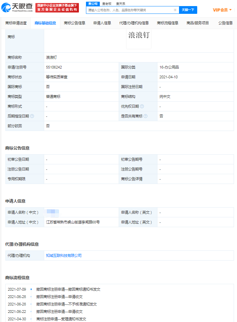Select the 2021-07-09 process entry
The image size is (237, 322).
point(54,289)
